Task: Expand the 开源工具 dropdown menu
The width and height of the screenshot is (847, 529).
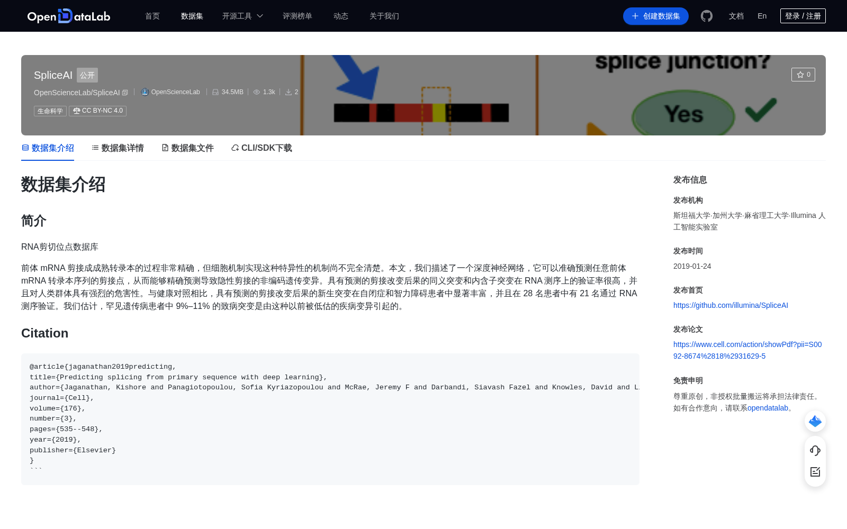Action: click(x=242, y=16)
